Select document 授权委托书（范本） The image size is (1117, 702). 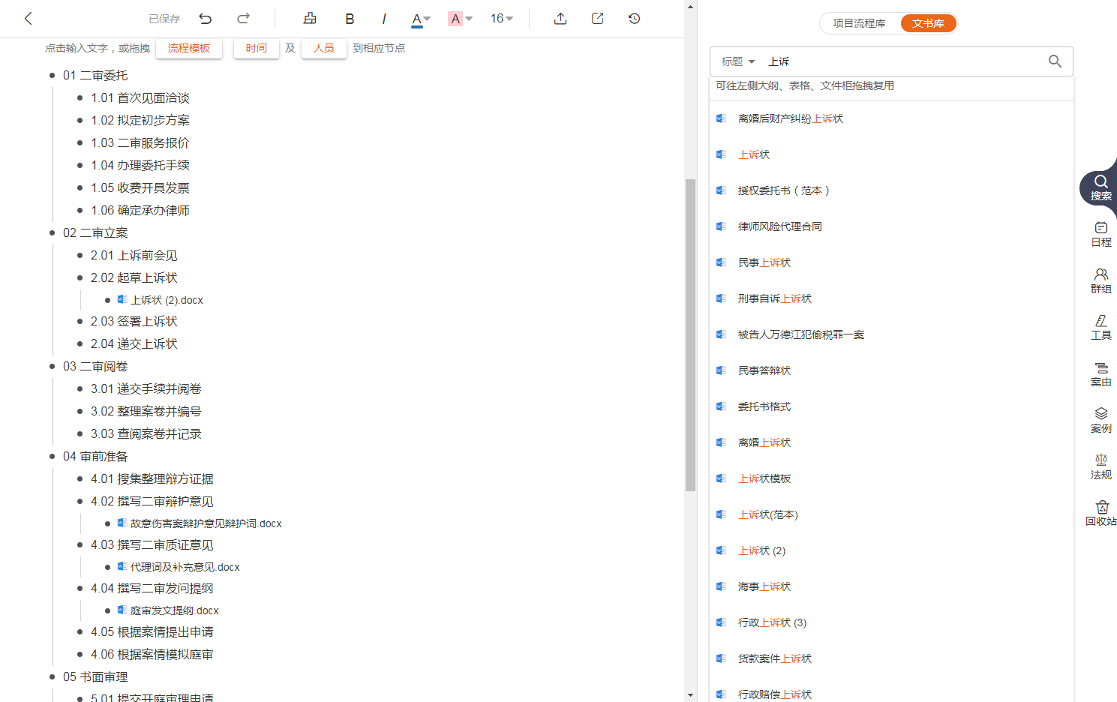(784, 190)
